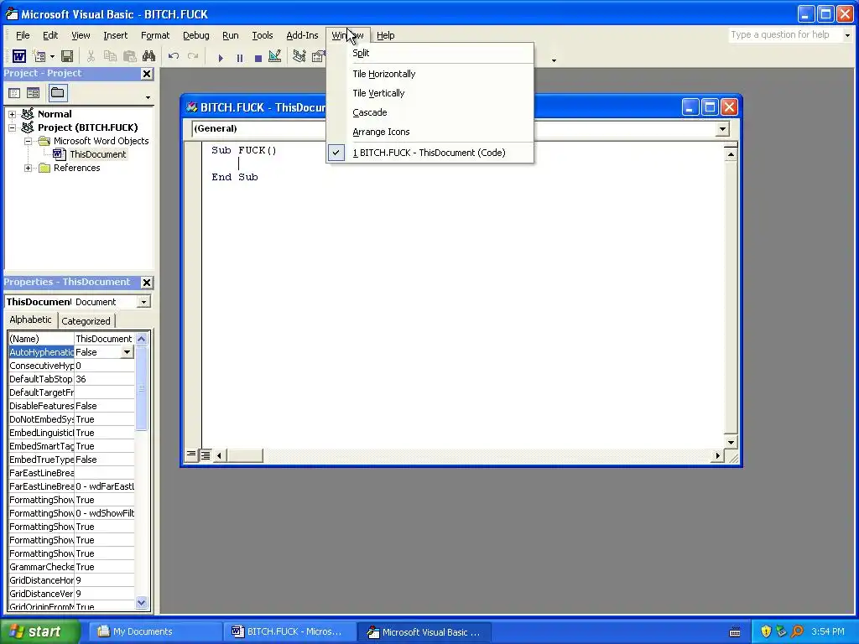Collapse Microsoft Word Objects folder
Screen dimensions: 859x644
[x=28, y=141]
